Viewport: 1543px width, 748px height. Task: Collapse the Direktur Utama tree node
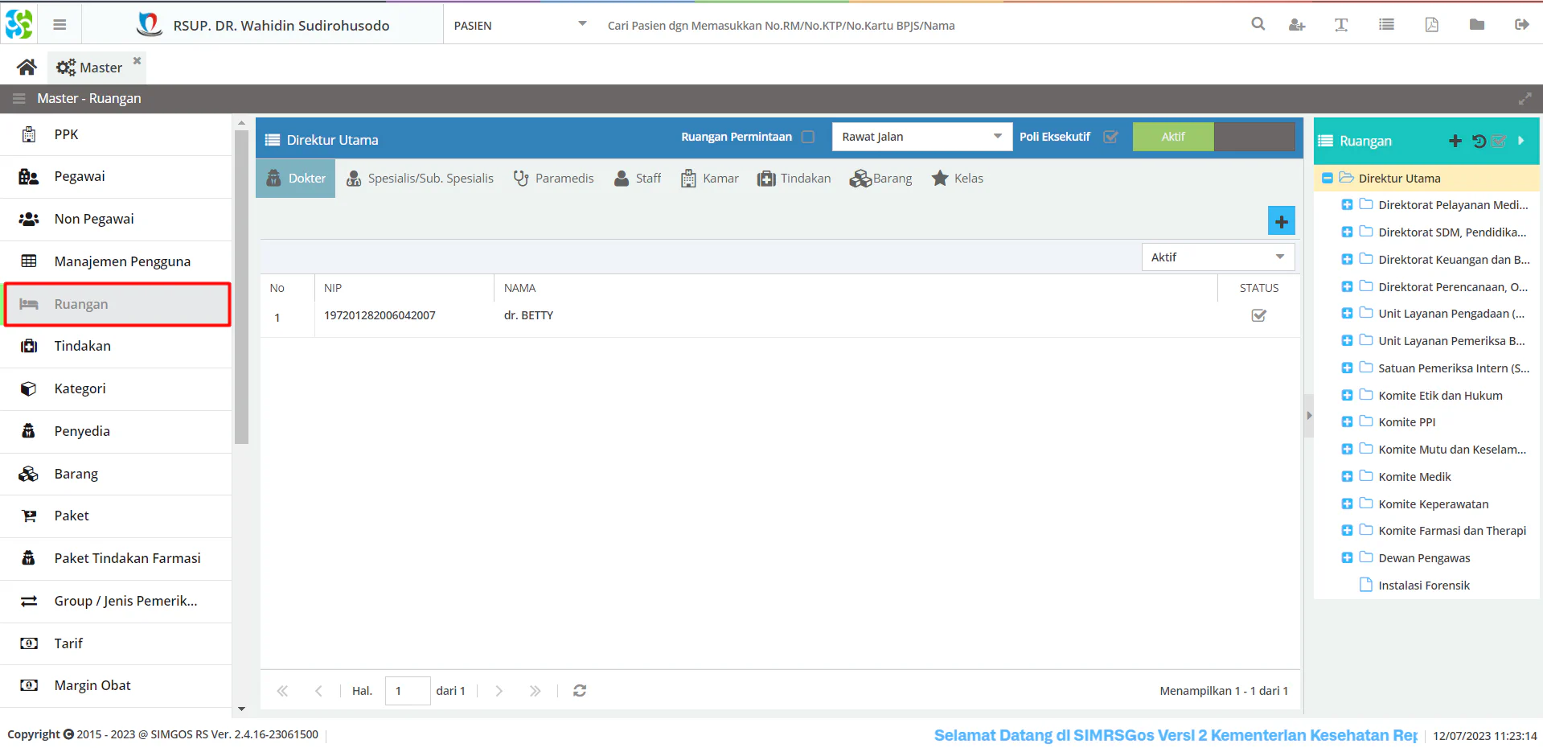pos(1328,179)
